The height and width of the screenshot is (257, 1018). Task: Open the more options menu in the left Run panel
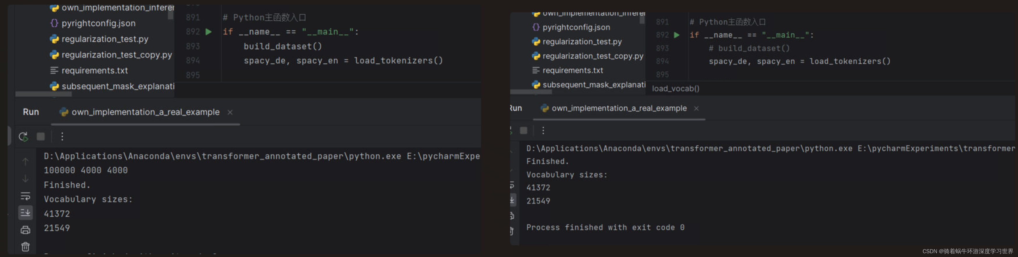[x=62, y=136]
